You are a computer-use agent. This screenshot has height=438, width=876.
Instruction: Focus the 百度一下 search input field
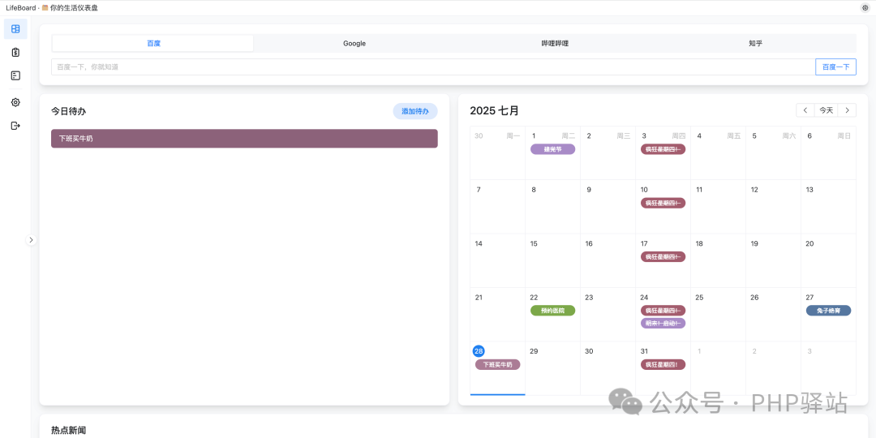[x=433, y=67]
